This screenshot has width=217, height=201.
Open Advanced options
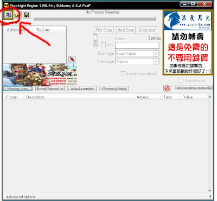[21, 197]
